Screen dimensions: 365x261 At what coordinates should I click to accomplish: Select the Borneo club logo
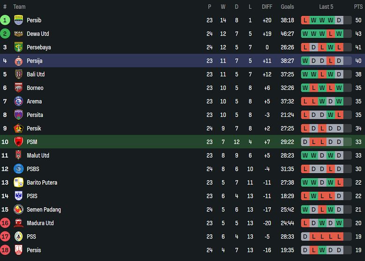pos(19,88)
